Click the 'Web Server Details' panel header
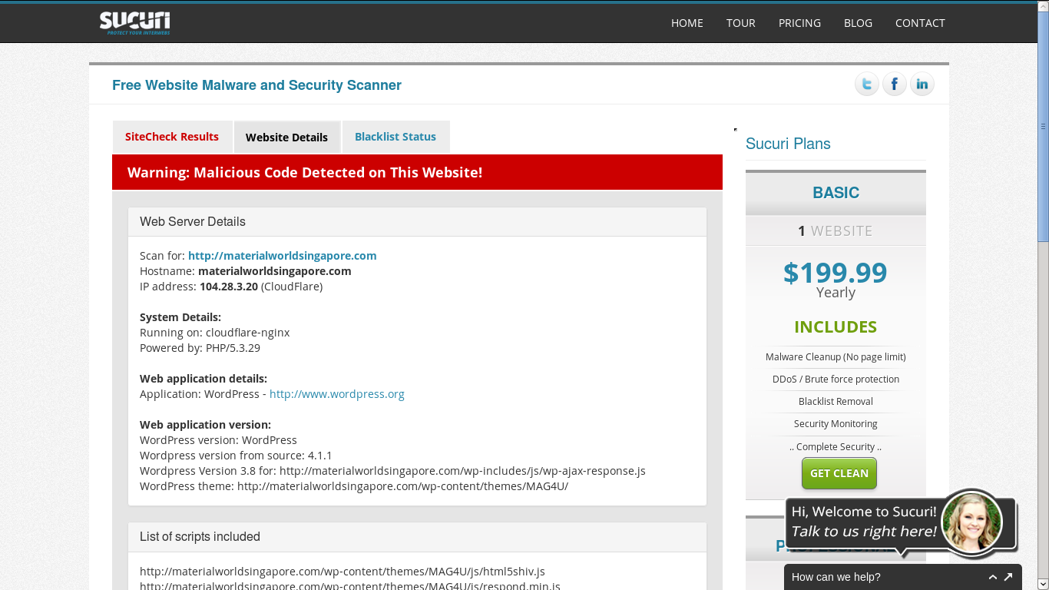The height and width of the screenshot is (590, 1049). (x=417, y=221)
